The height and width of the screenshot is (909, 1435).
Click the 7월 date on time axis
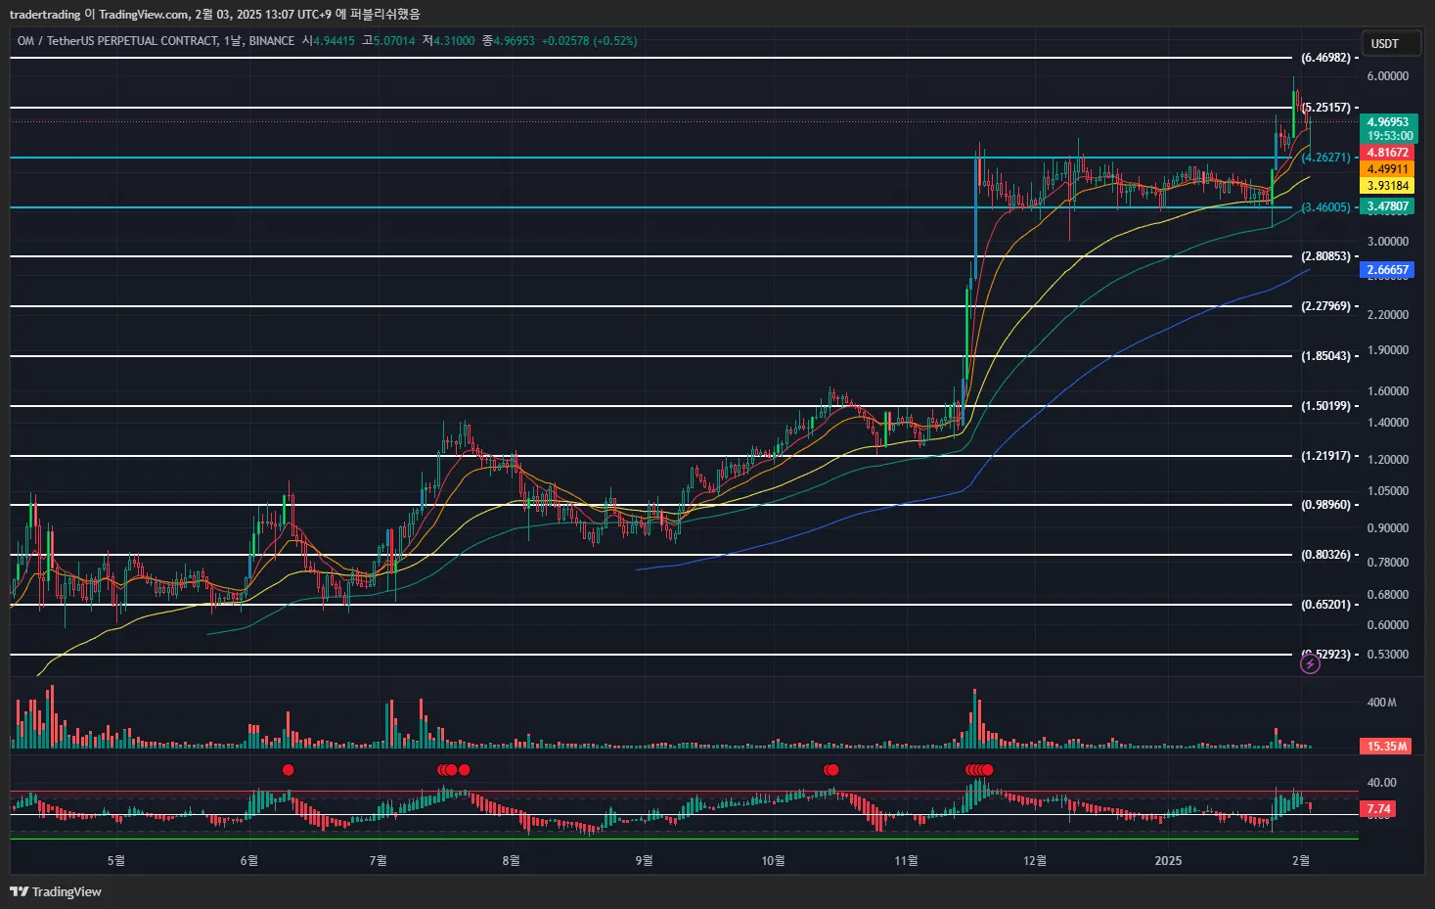[x=378, y=861]
